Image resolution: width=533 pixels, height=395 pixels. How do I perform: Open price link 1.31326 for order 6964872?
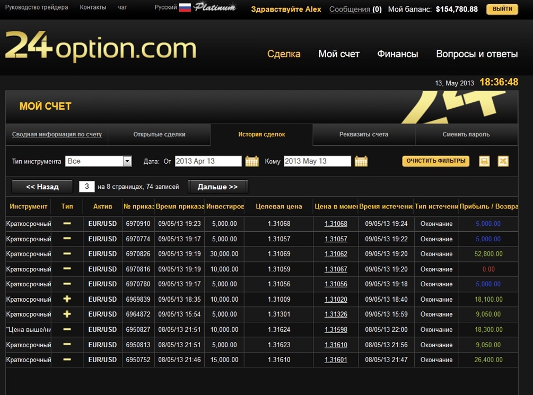click(x=336, y=314)
